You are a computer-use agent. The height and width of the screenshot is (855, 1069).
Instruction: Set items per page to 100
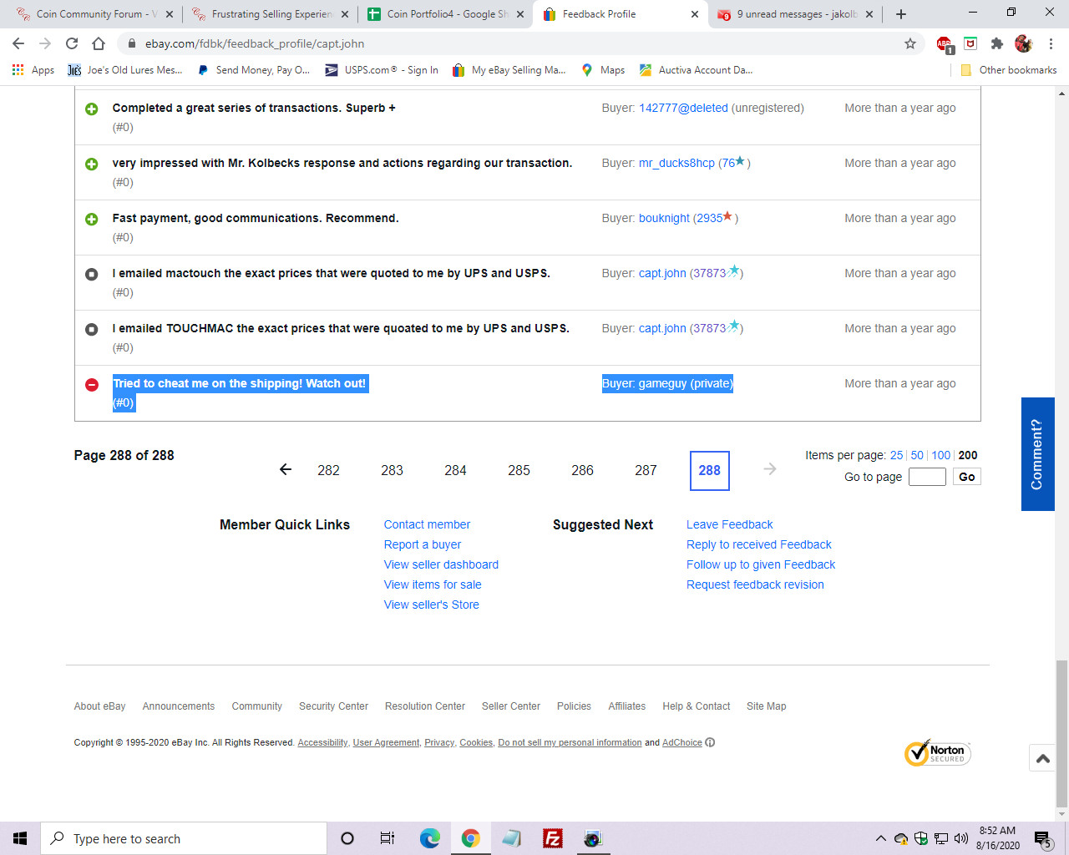click(x=941, y=455)
